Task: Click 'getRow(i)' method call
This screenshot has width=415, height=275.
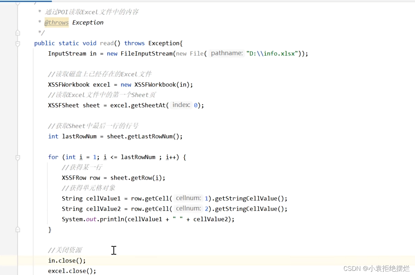Action: (147, 178)
